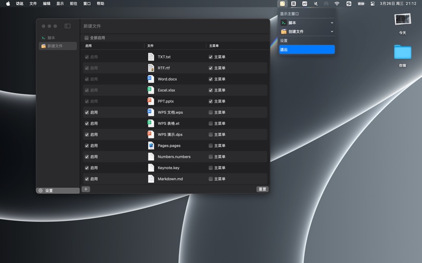Select 退出 in the status menu

tap(306, 49)
